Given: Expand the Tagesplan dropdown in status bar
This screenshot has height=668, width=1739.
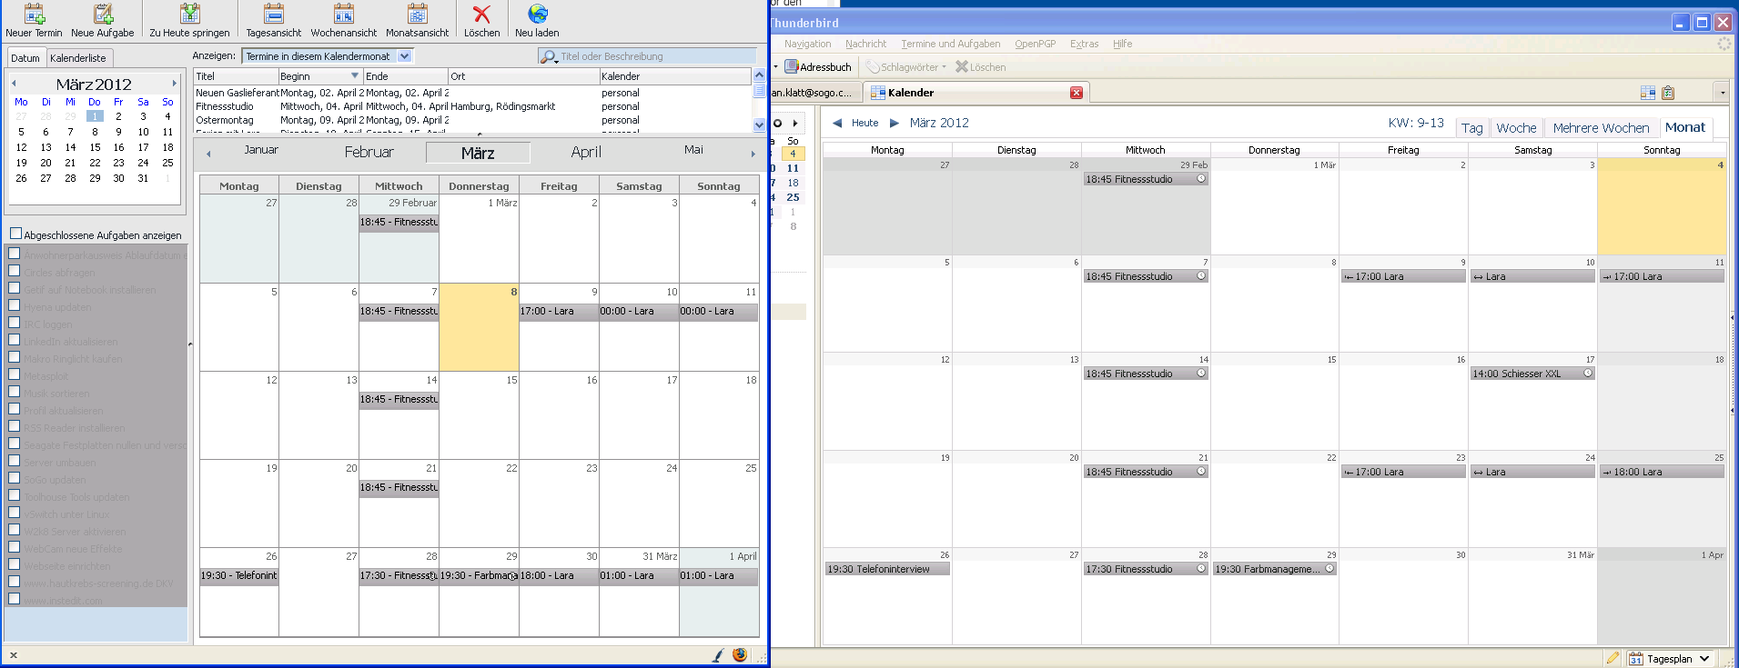Looking at the screenshot, I should point(1704,659).
